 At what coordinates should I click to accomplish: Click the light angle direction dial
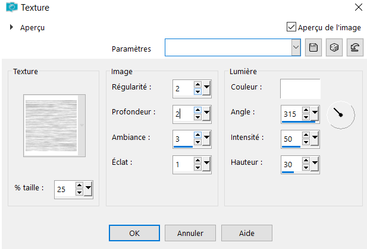(x=340, y=114)
